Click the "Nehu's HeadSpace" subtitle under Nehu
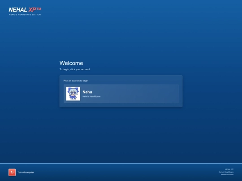The height and width of the screenshot is (181, 242). (91, 97)
